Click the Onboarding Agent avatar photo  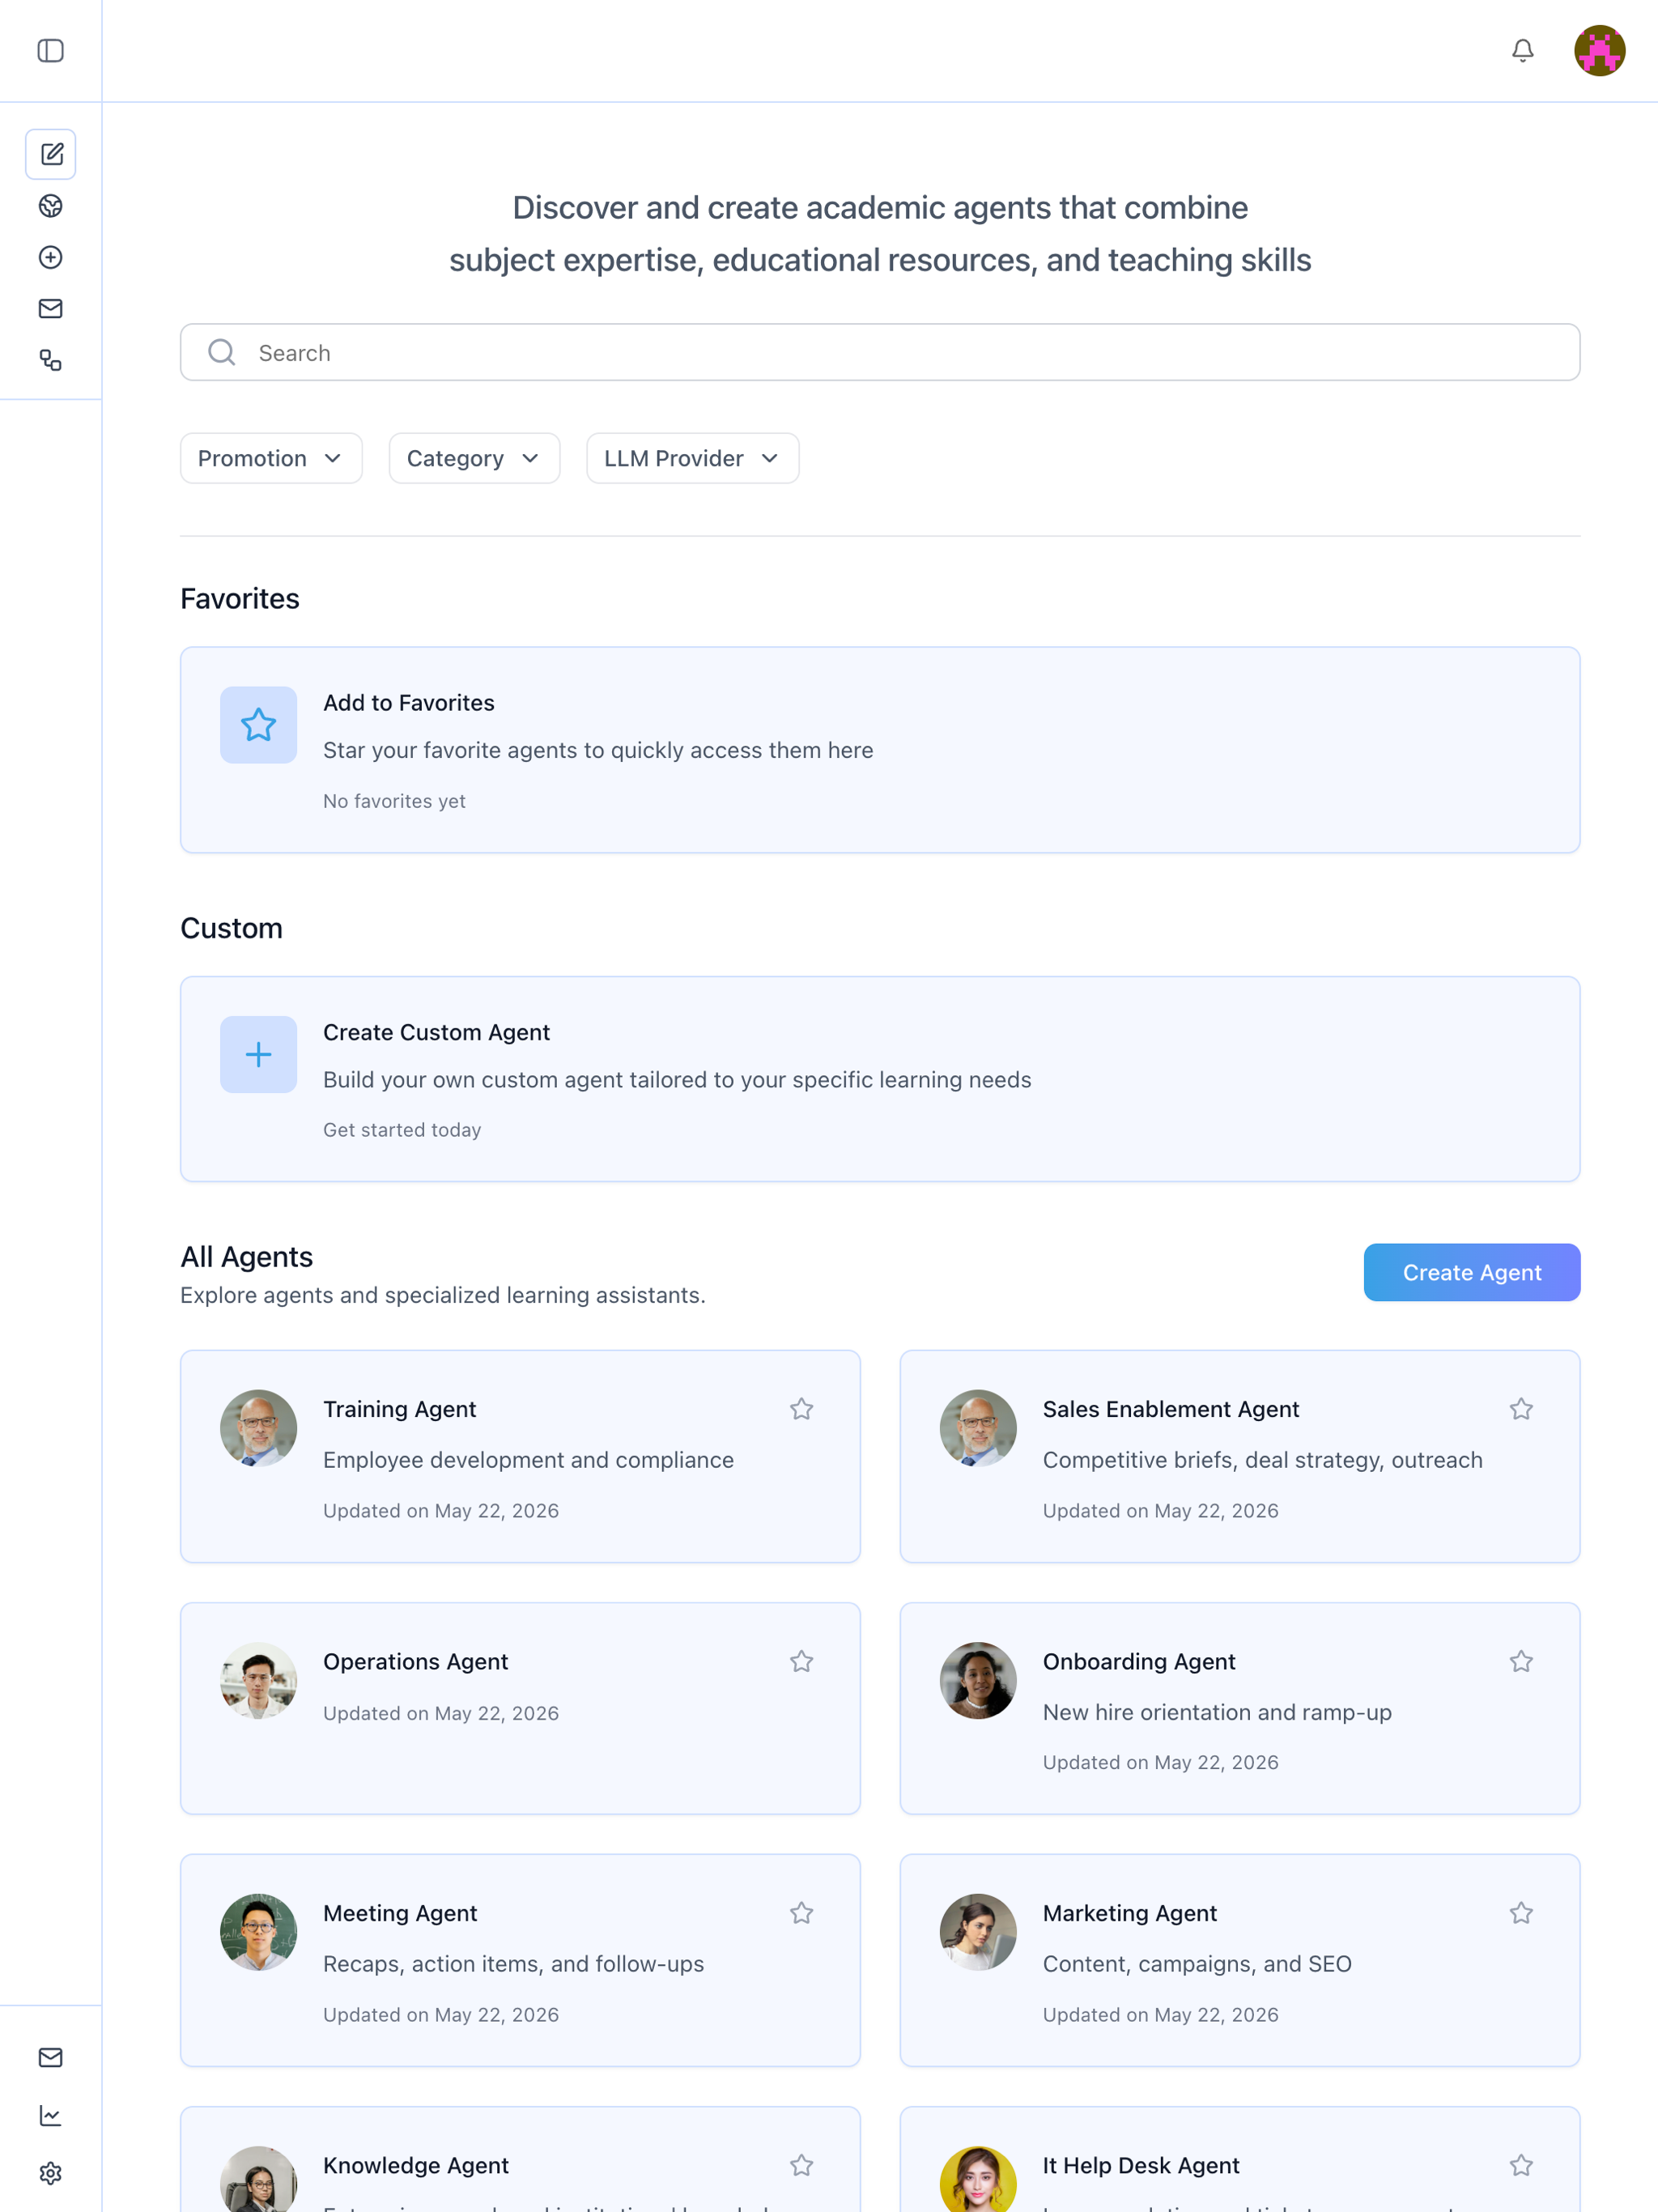(x=978, y=1680)
